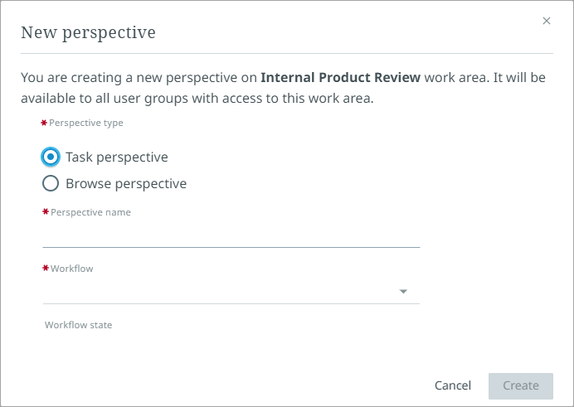Click the 'Perspective name' field label
This screenshot has height=407, width=574.
coord(90,212)
